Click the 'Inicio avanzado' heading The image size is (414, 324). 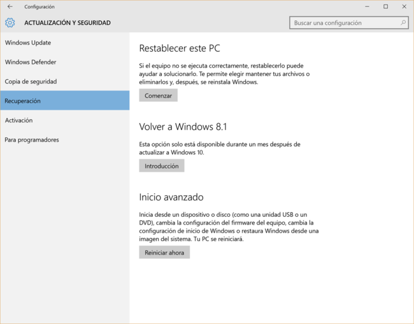(x=171, y=198)
